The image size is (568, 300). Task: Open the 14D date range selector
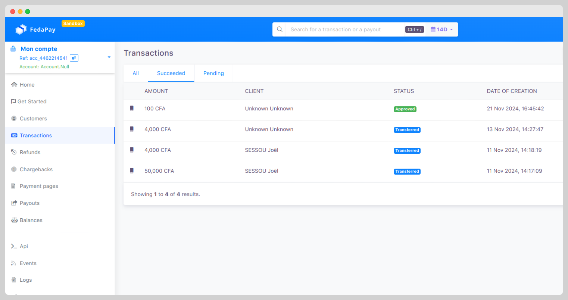point(441,29)
